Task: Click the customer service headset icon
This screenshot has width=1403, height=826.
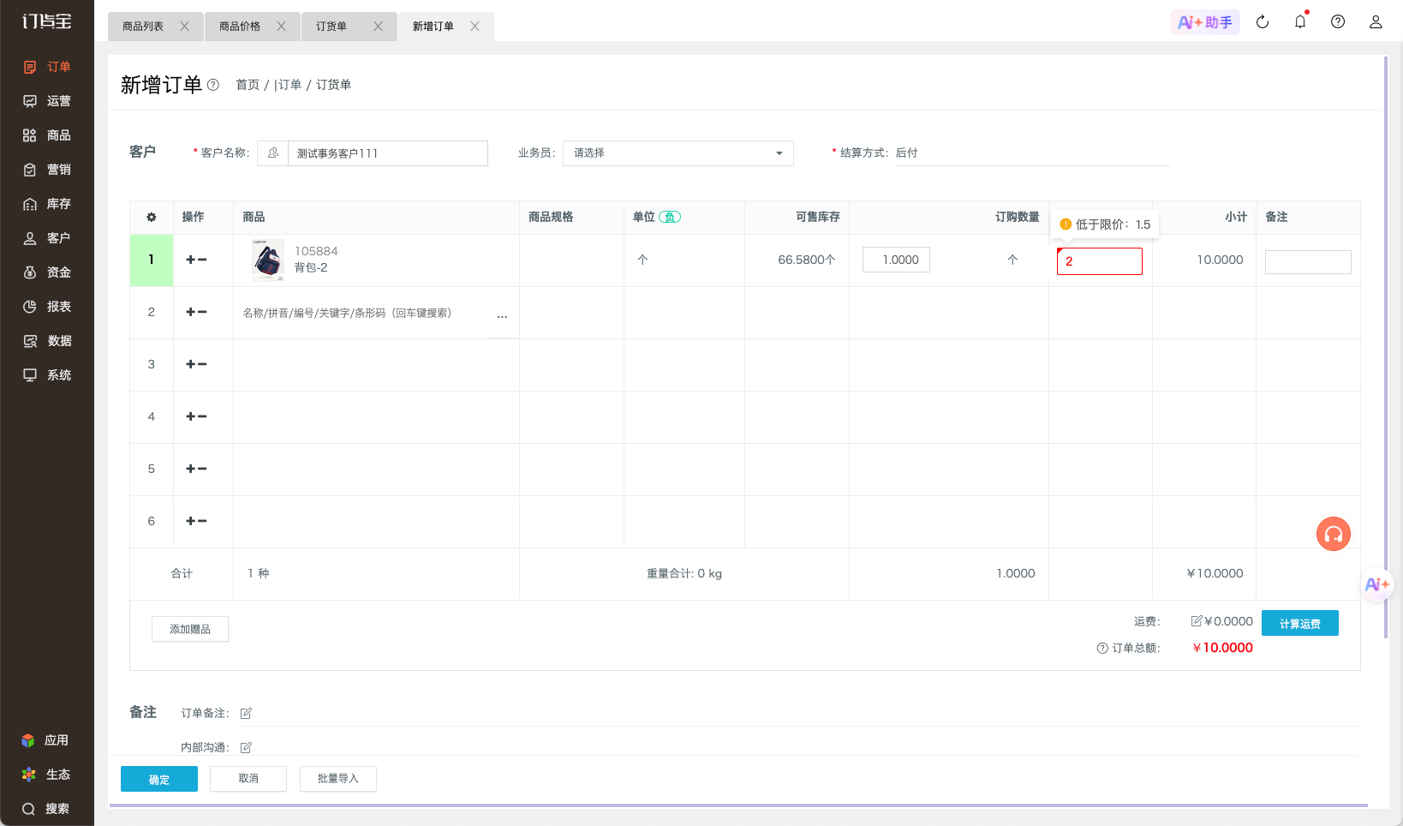Action: 1334,534
